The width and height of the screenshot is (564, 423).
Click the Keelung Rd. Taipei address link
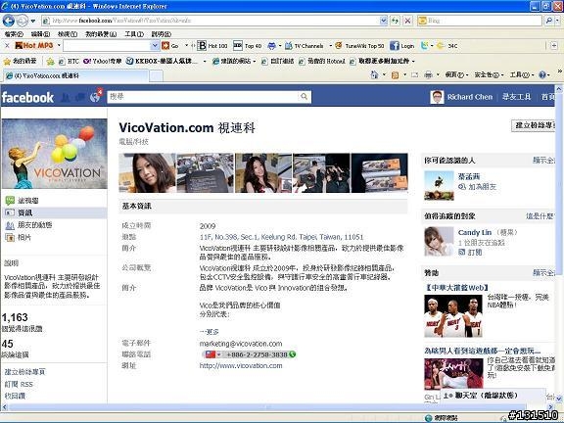pos(281,237)
